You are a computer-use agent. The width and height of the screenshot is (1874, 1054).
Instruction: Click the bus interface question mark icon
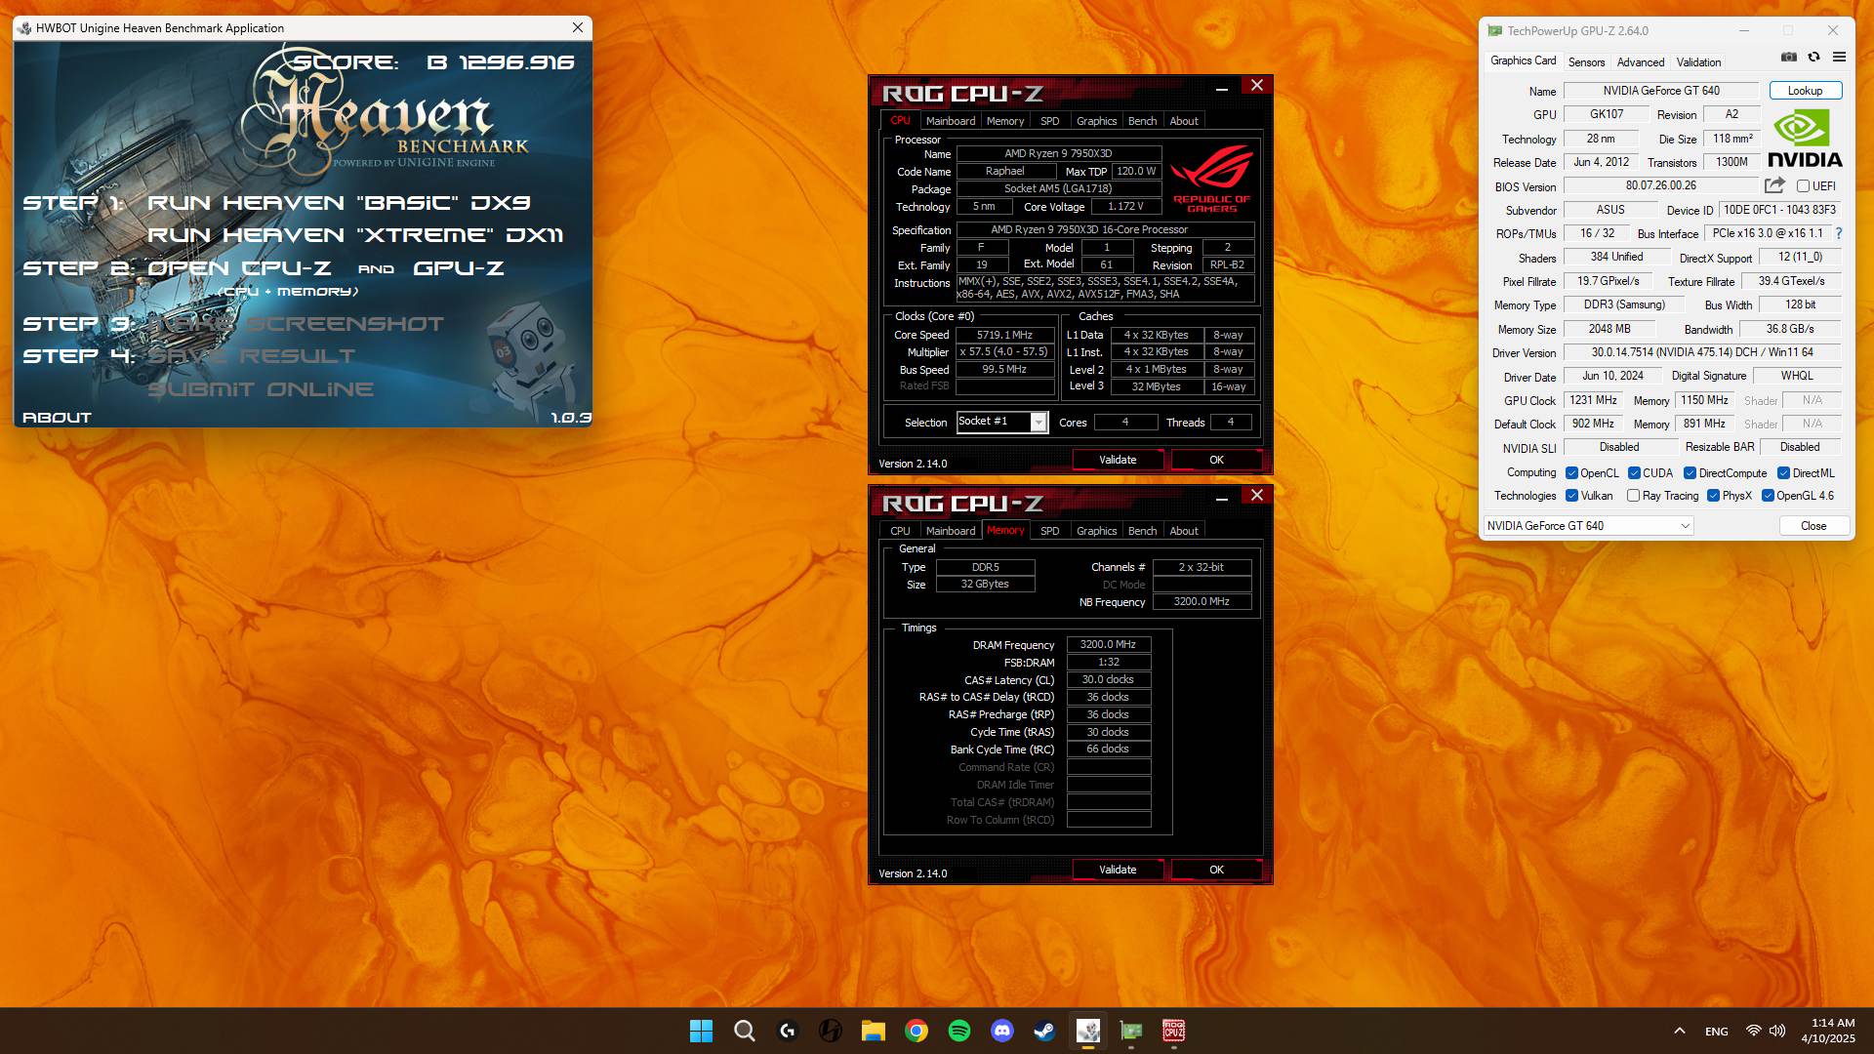tap(1839, 233)
